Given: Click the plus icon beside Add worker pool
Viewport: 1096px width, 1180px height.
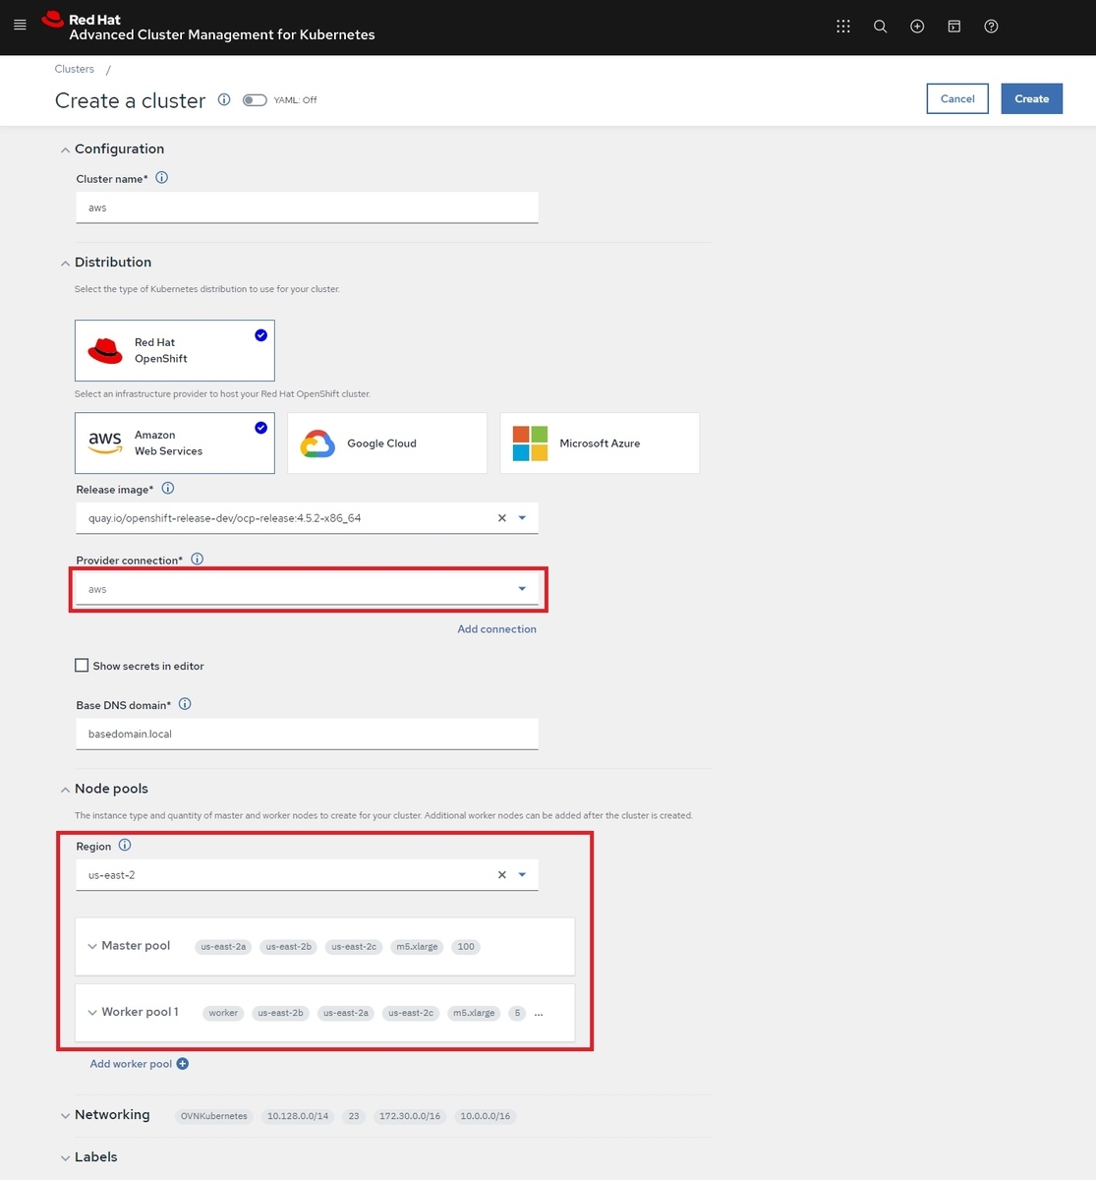Looking at the screenshot, I should tap(183, 1063).
